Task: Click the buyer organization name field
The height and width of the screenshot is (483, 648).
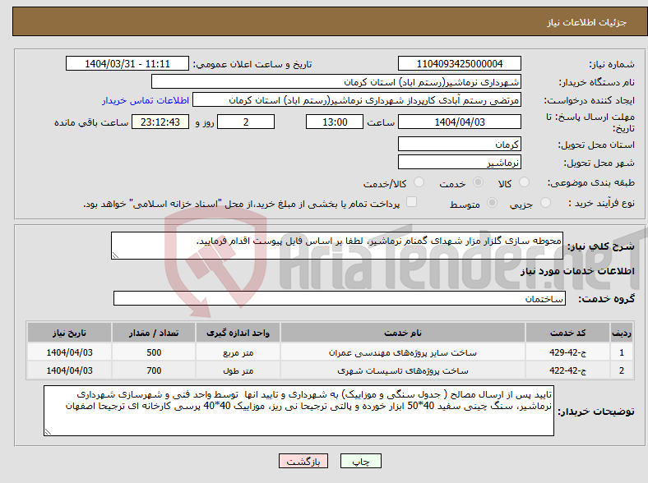Action: (x=336, y=82)
